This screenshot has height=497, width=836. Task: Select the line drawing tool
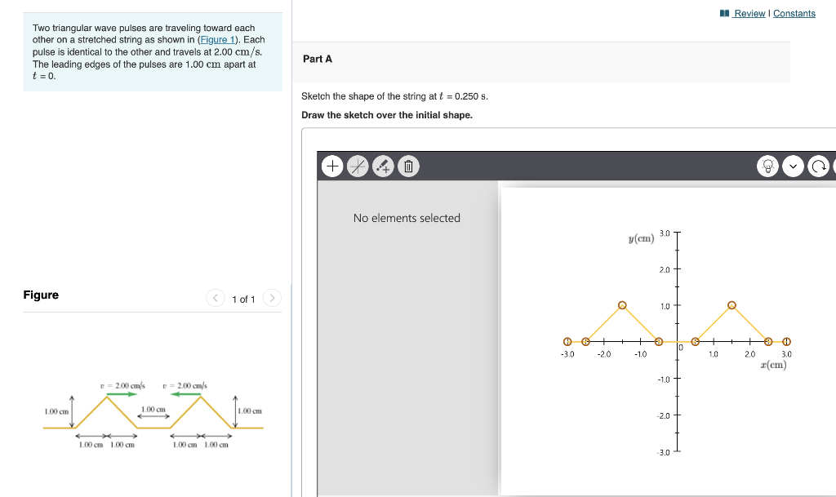click(358, 166)
